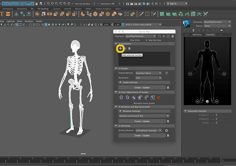Click first mirror guides icon in User Adjustment section
The width and height of the screenshot is (236, 166).
[x=121, y=98]
